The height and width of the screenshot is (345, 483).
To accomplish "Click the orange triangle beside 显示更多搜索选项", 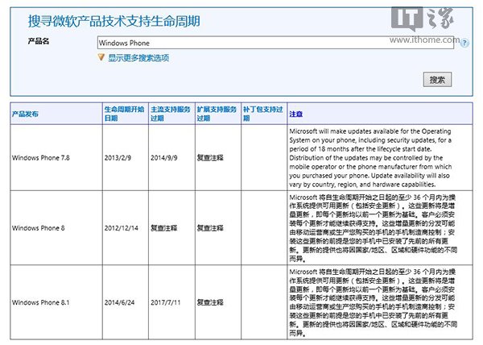I will point(101,57).
